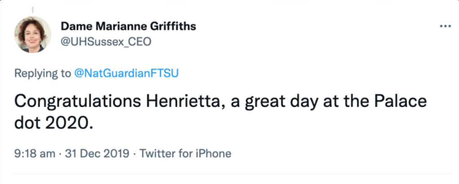Open the three-dot more options menu
This screenshot has height=184, width=459.
coord(445,26)
